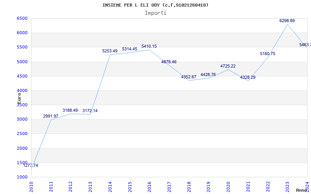311x194 pixels.
Task: Select the 5160.75 label for 2022
Action: 267,54
